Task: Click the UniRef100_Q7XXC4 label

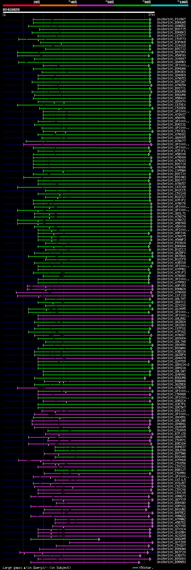Action: click(171, 529)
